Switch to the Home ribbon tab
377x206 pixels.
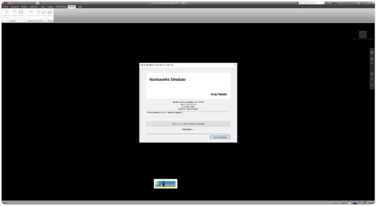tap(5, 7)
